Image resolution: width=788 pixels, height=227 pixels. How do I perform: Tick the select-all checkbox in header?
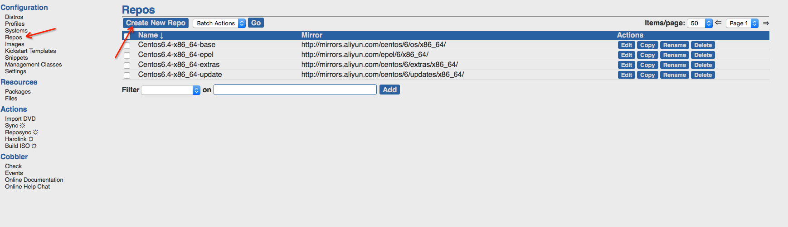tap(127, 36)
